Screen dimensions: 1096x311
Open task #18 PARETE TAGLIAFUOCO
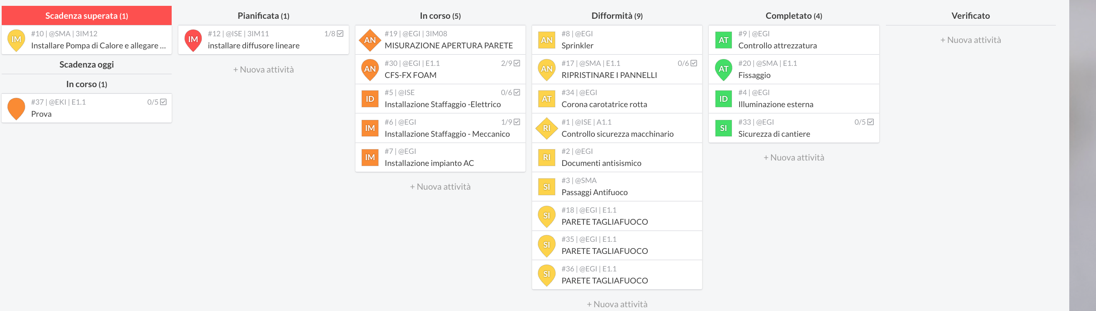tap(617, 216)
